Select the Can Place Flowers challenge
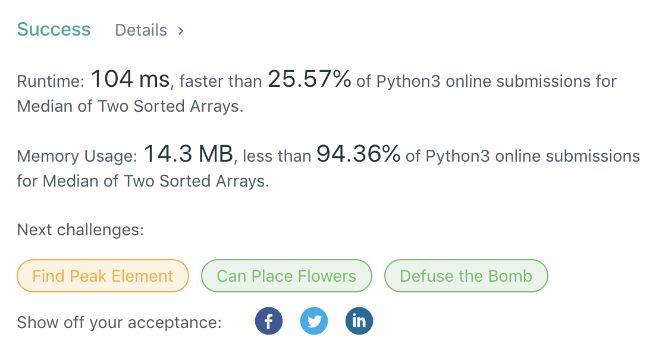662x353 pixels. pyautogui.click(x=287, y=276)
